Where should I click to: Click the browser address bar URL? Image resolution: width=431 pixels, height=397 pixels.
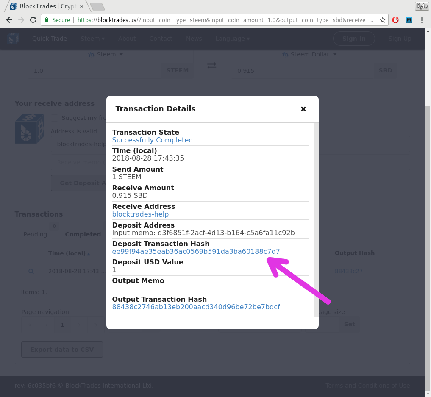(225, 20)
